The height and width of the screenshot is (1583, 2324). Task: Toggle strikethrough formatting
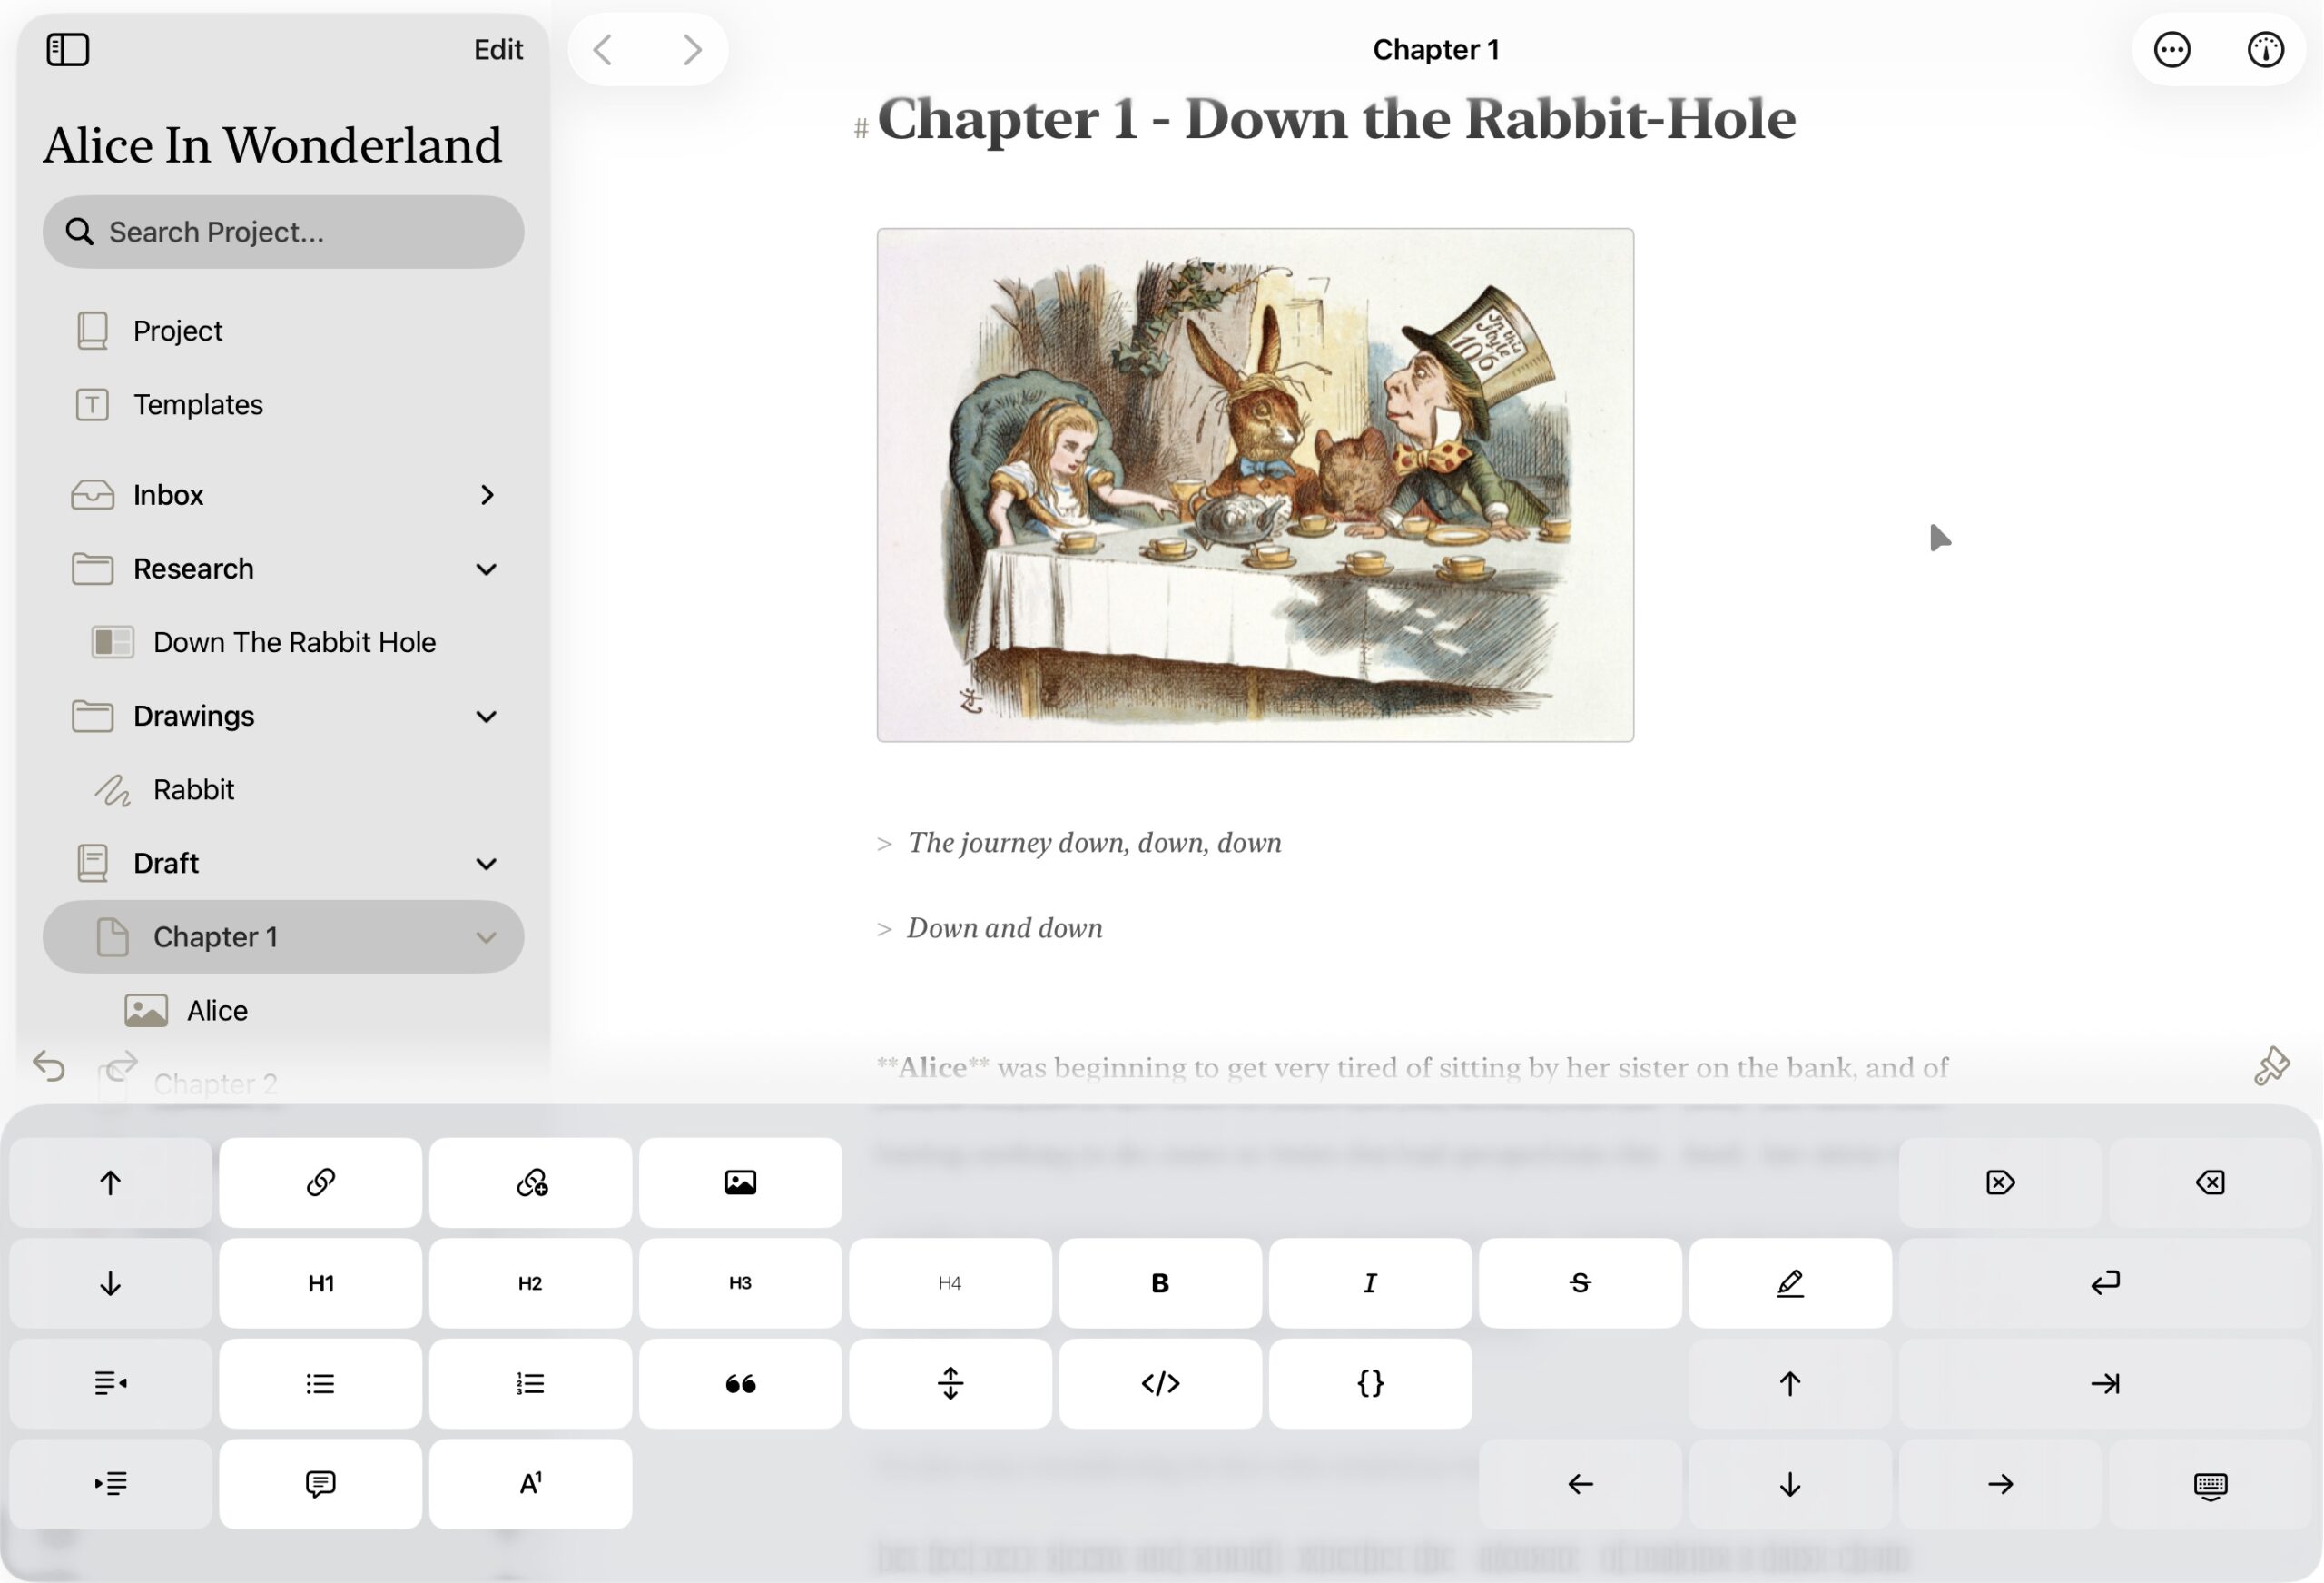(x=1580, y=1284)
